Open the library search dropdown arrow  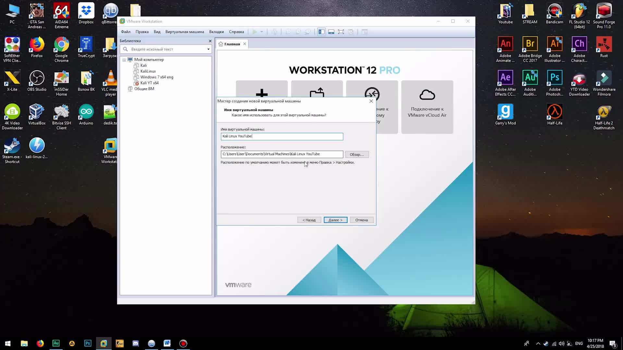coord(208,49)
